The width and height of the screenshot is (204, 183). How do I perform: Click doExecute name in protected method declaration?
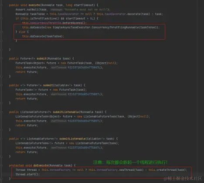coord(41,166)
